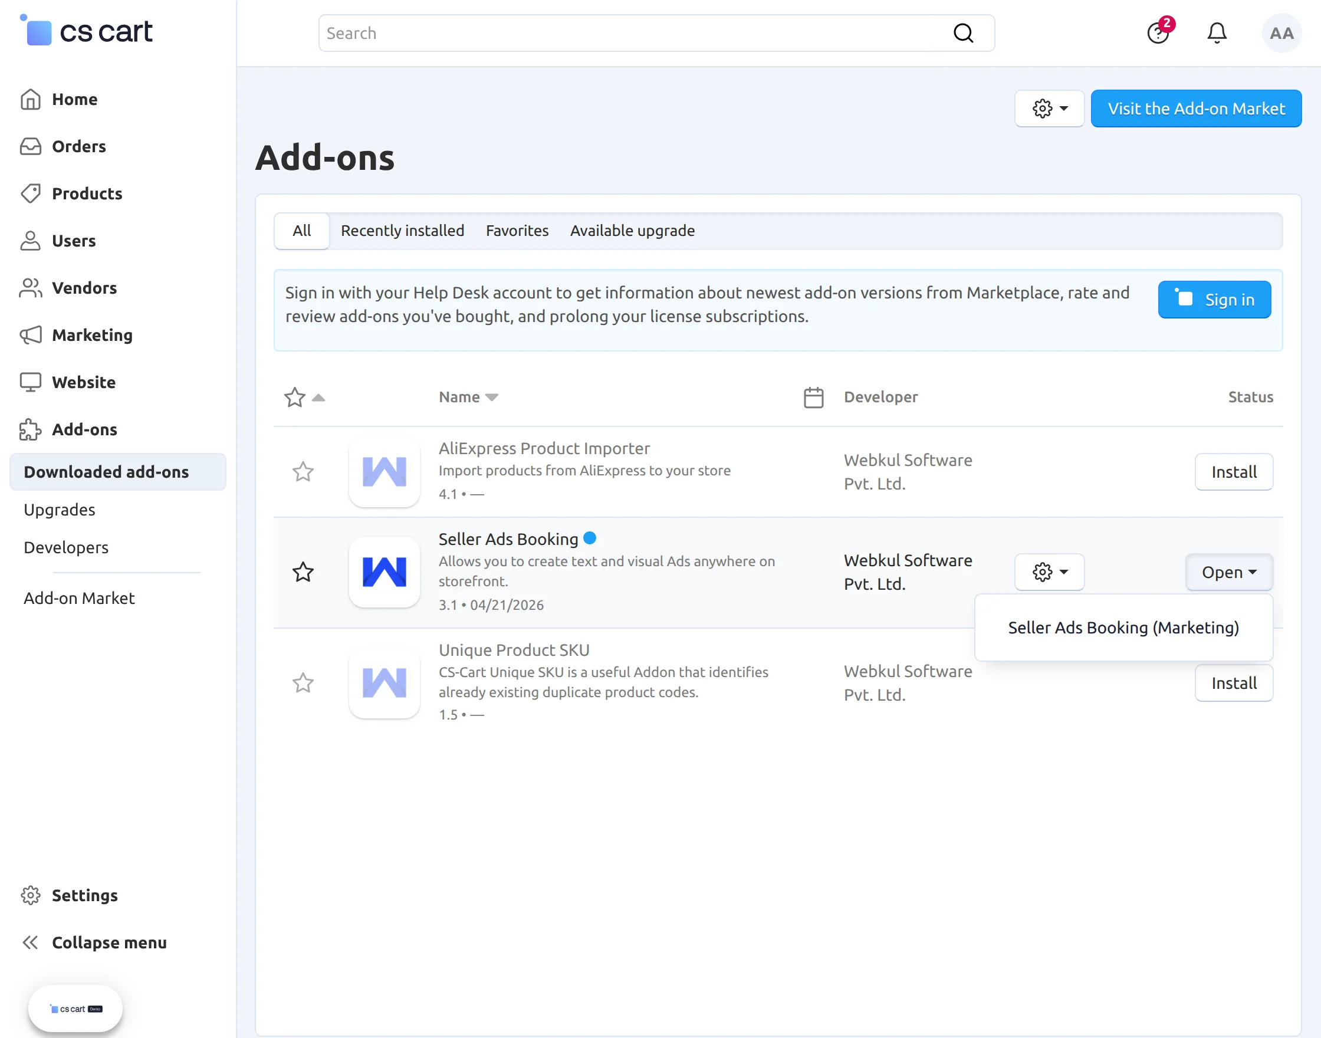The height and width of the screenshot is (1038, 1321).
Task: Open the Seller Ads Booking title link
Action: tap(508, 539)
